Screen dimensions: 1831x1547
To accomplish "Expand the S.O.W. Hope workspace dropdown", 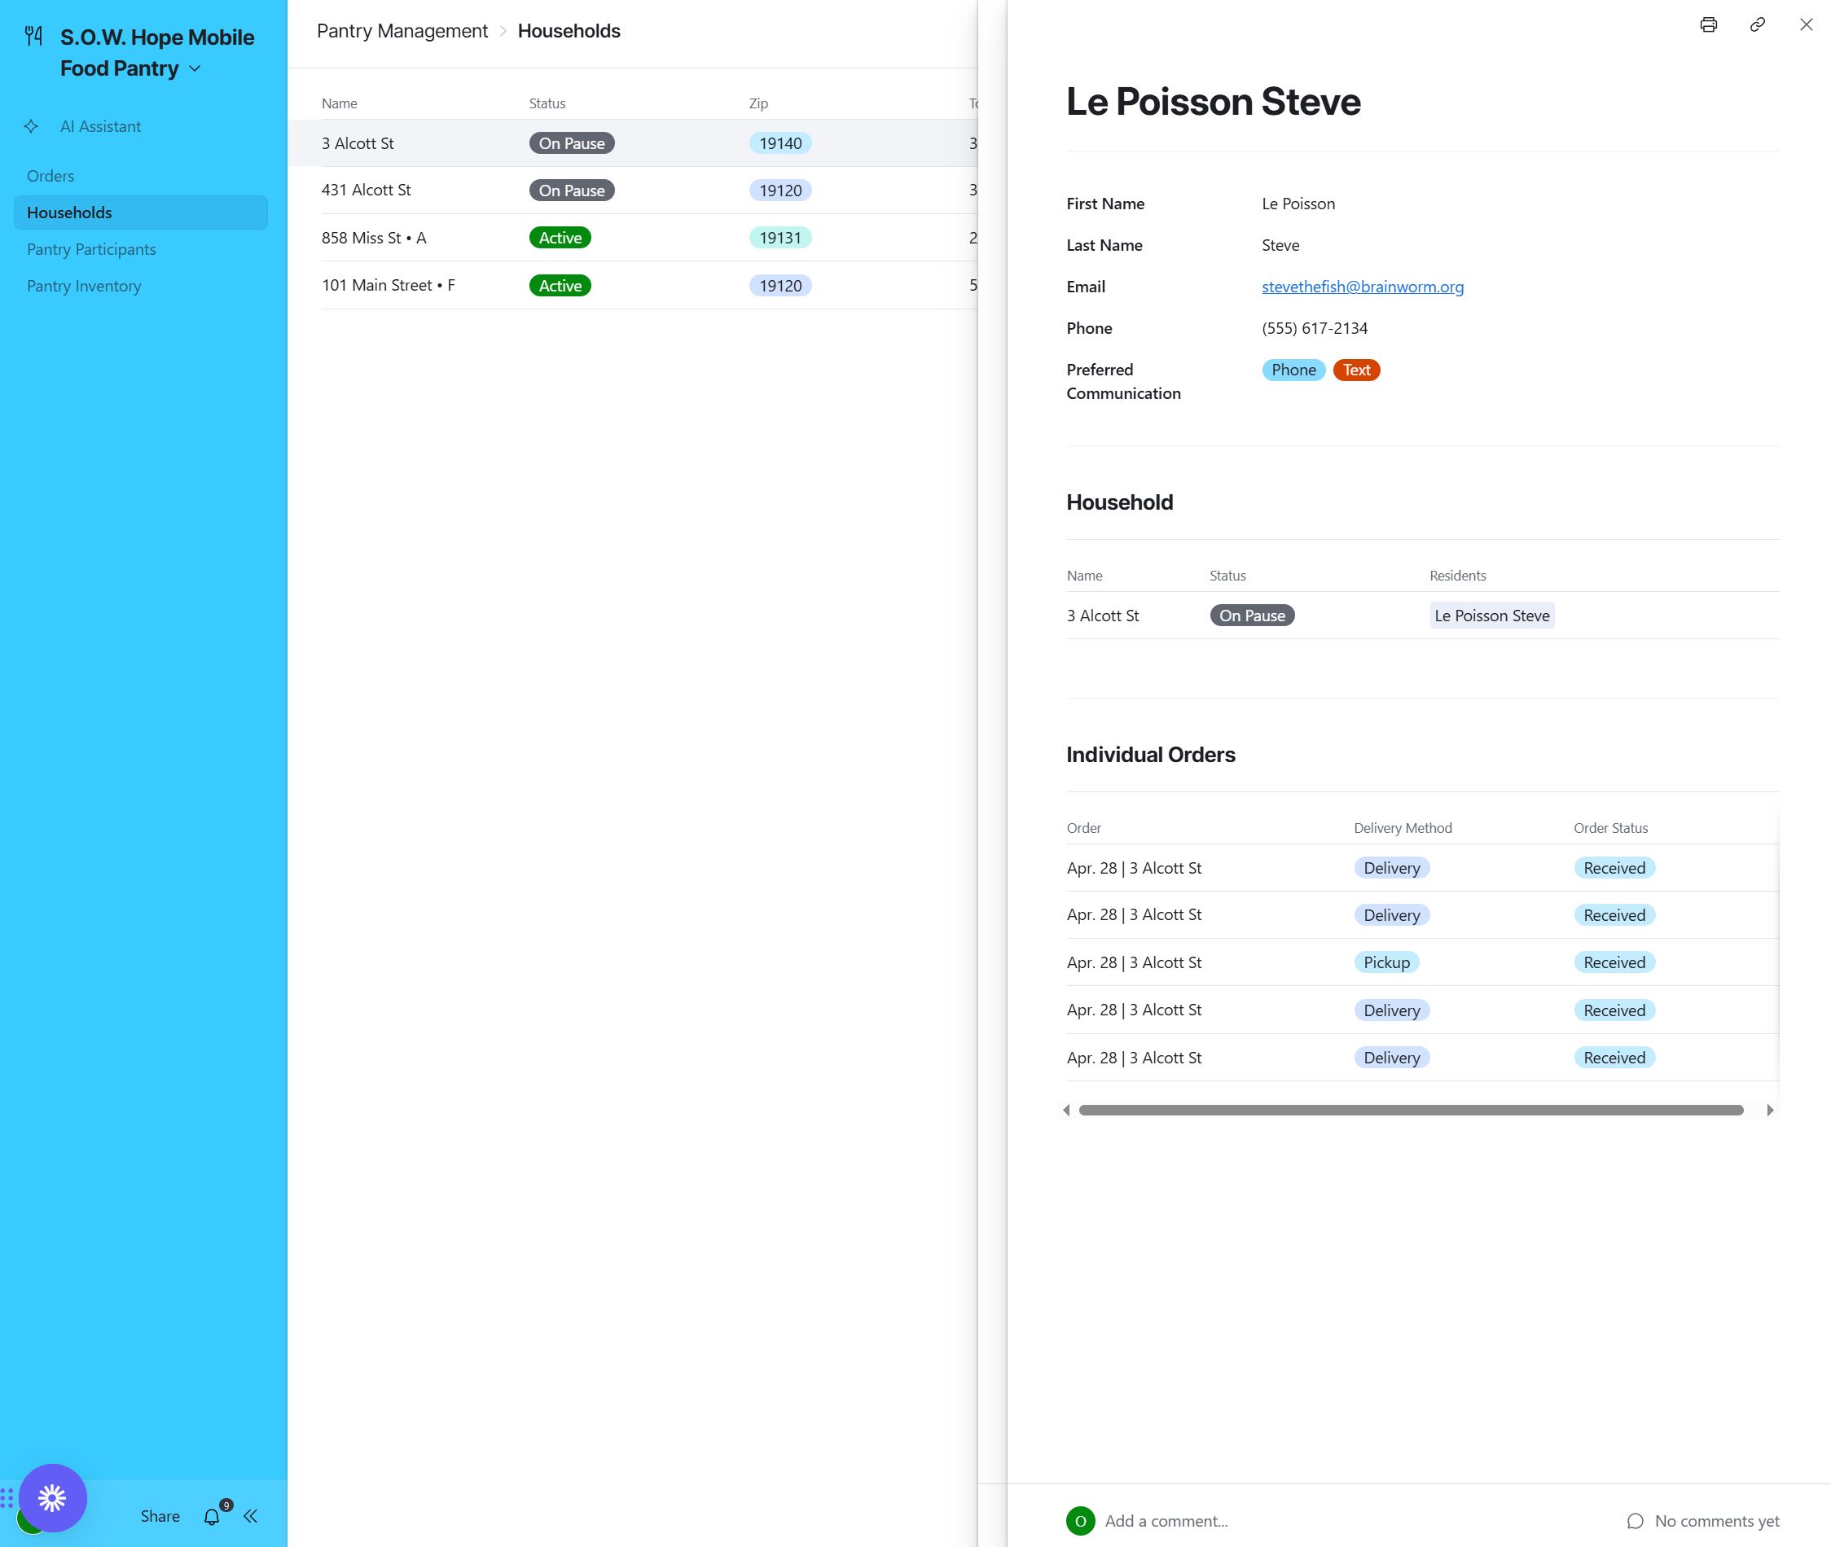I will [195, 68].
